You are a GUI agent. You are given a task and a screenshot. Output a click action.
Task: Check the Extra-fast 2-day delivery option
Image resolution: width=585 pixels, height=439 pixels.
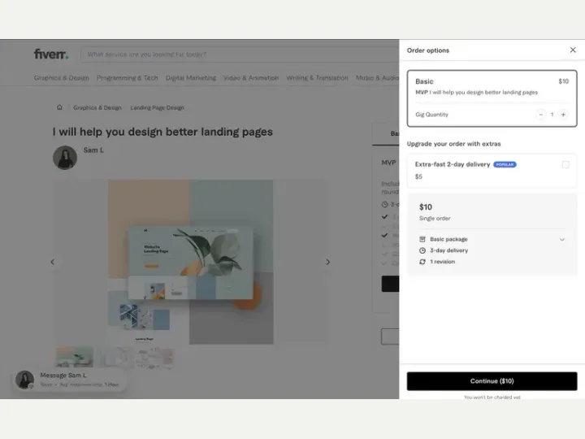(x=565, y=164)
